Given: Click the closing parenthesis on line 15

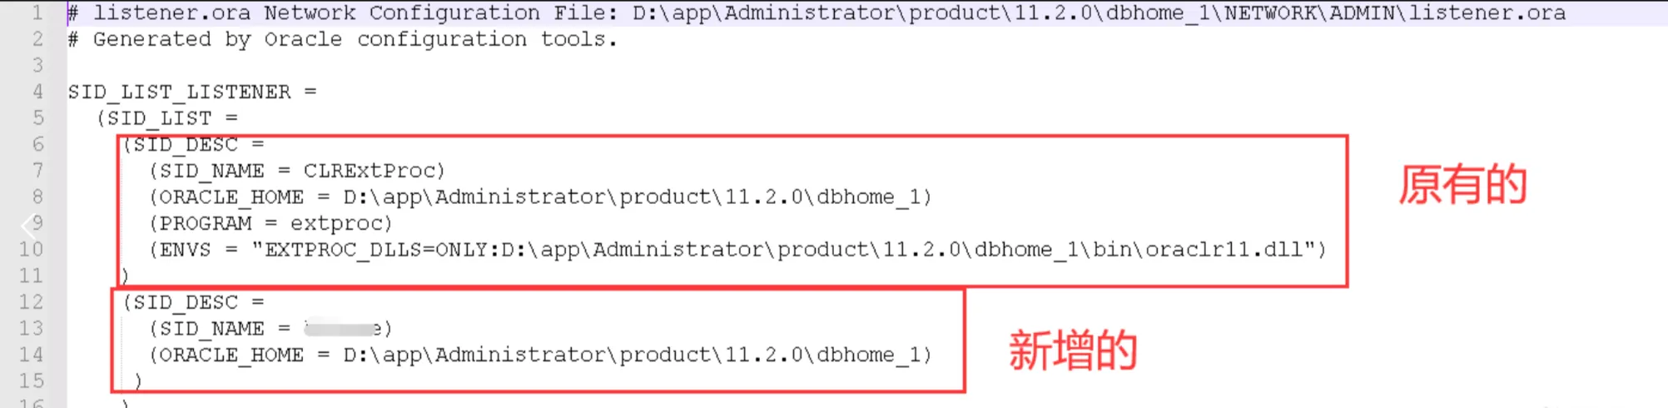Looking at the screenshot, I should [x=138, y=381].
